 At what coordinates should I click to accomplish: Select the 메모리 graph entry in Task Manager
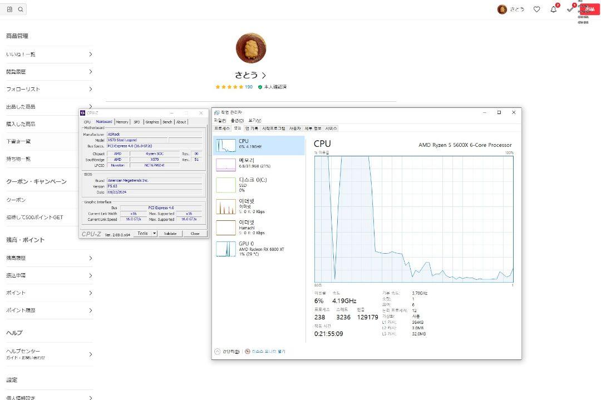click(259, 164)
